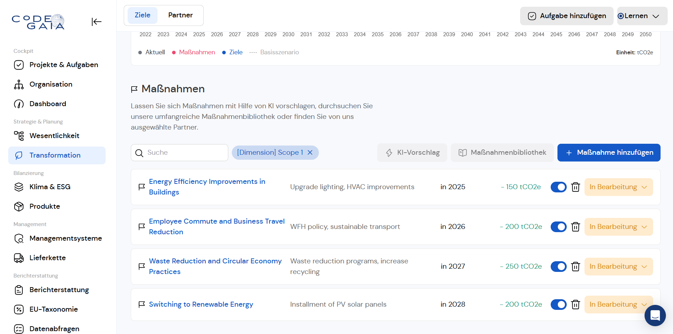Collapse the sidebar with the arrow icon
The image size is (673, 334).
pos(96,22)
